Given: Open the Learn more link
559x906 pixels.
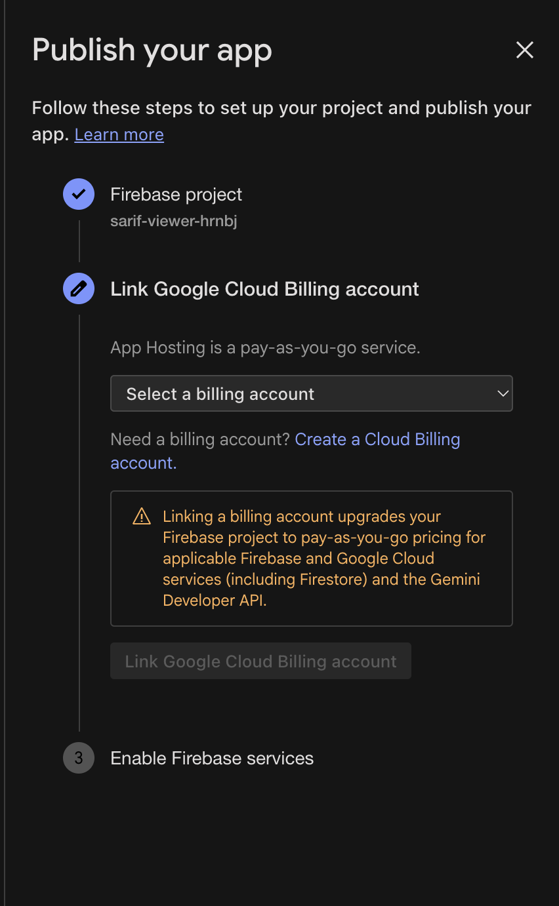Looking at the screenshot, I should (119, 134).
